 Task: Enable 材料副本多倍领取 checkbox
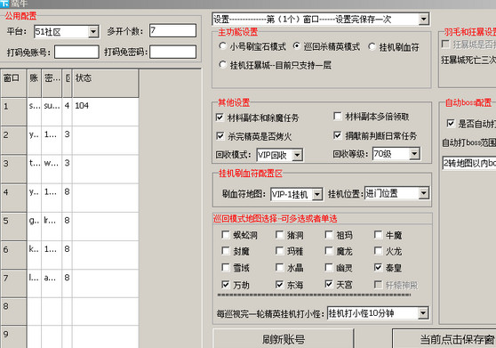[x=338, y=117]
